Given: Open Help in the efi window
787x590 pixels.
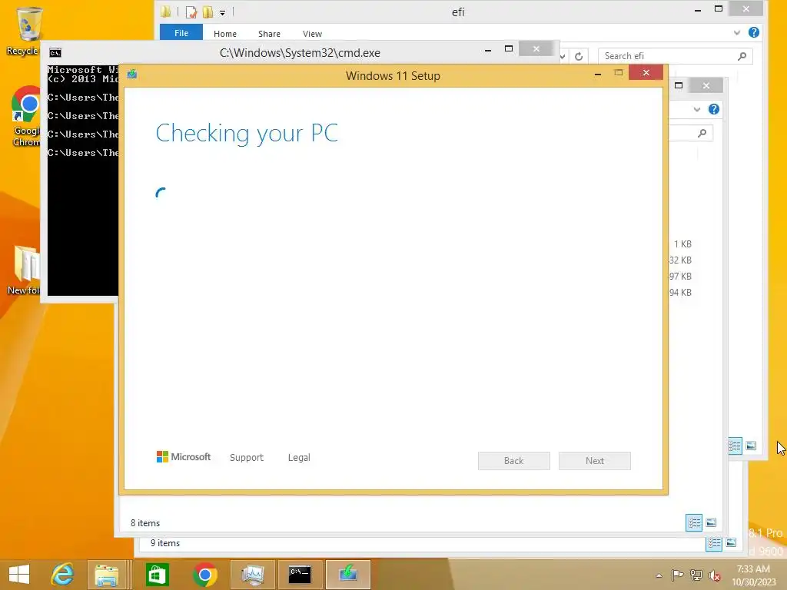Looking at the screenshot, I should point(754,32).
